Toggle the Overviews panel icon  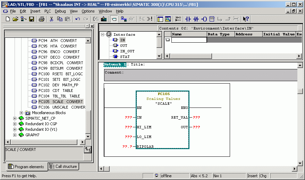coord(160,19)
